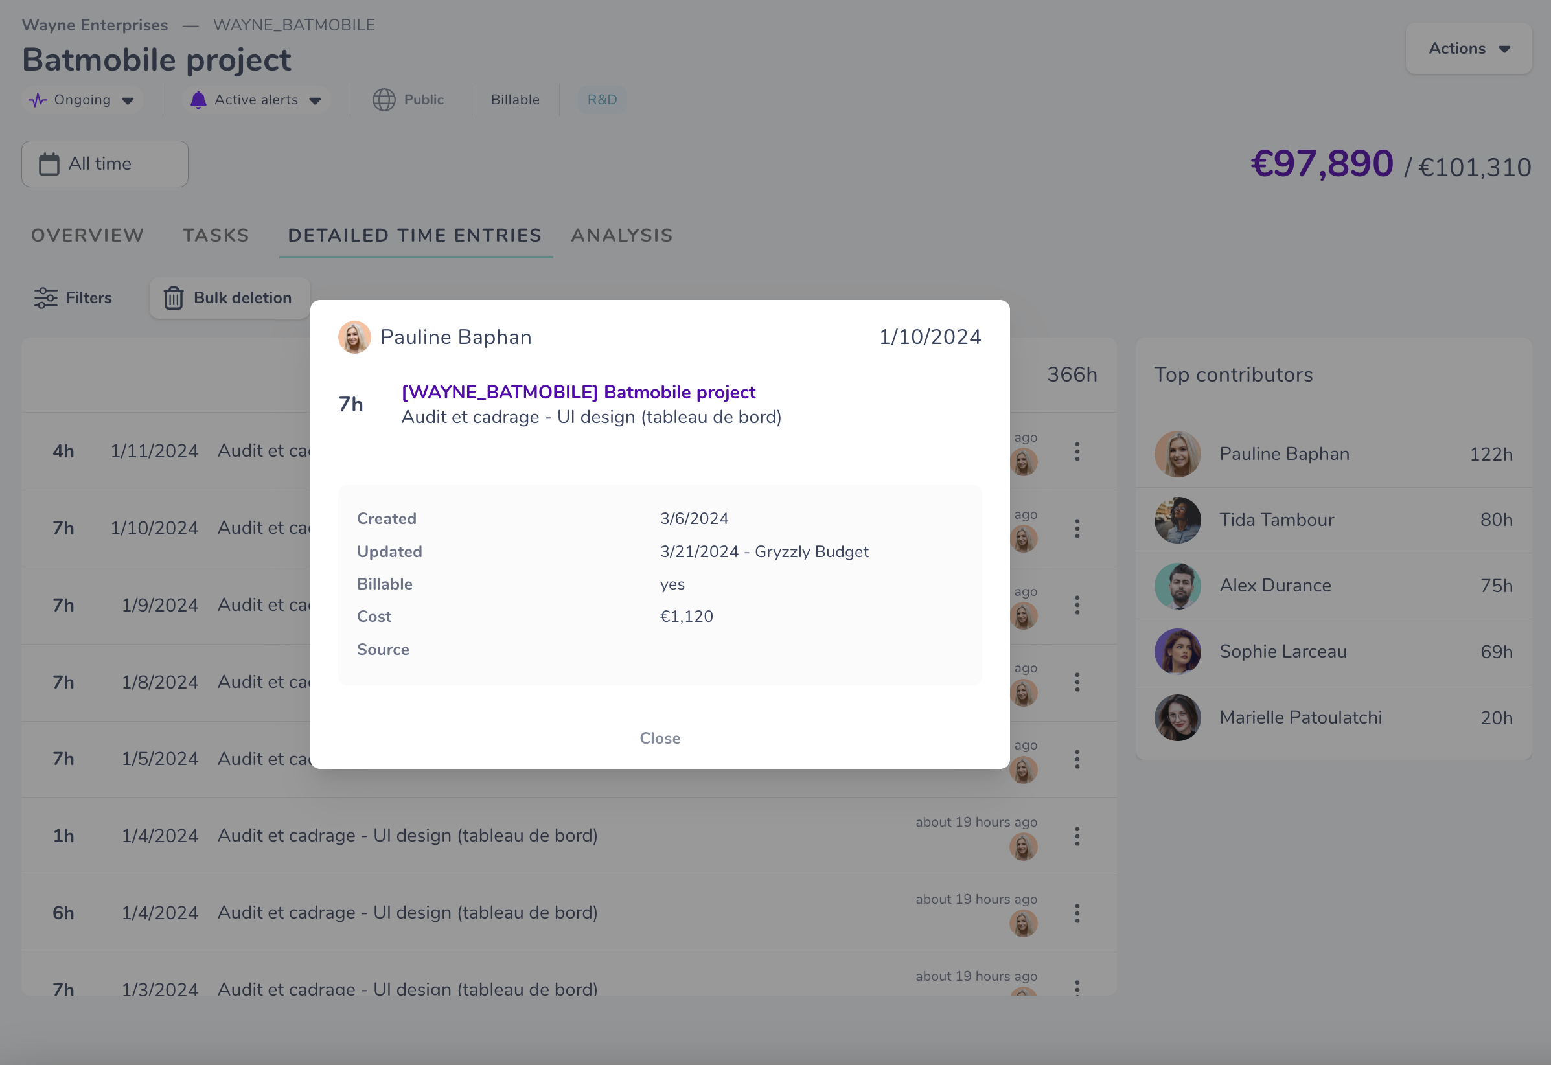Switch to the Overview tab

point(87,236)
